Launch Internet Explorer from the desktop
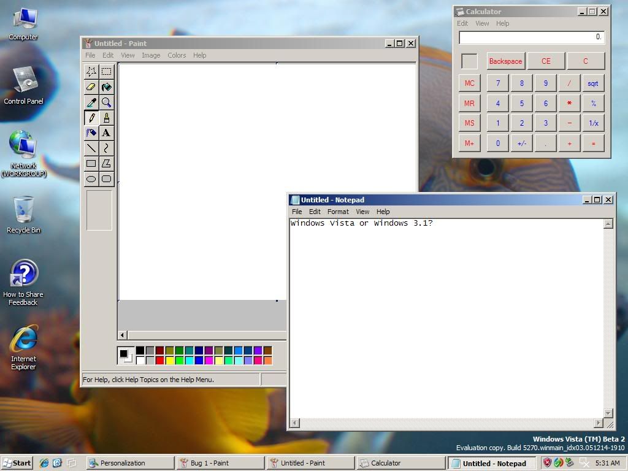The height and width of the screenshot is (471, 628). click(23, 348)
